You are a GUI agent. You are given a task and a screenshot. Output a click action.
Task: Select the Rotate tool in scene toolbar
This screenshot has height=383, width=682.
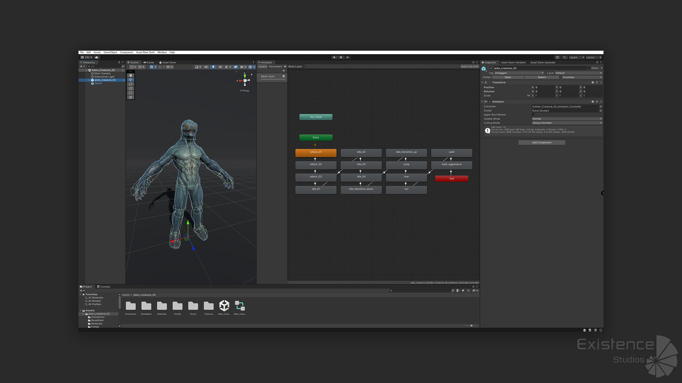click(131, 84)
